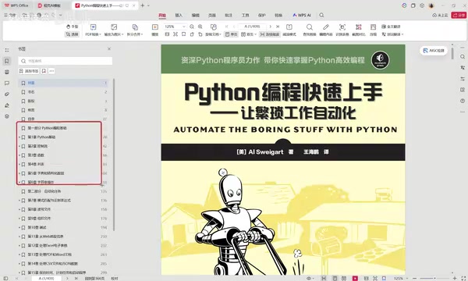Click the 压缩 compress tool
Viewport: 468px width, 281px height.
373,30
